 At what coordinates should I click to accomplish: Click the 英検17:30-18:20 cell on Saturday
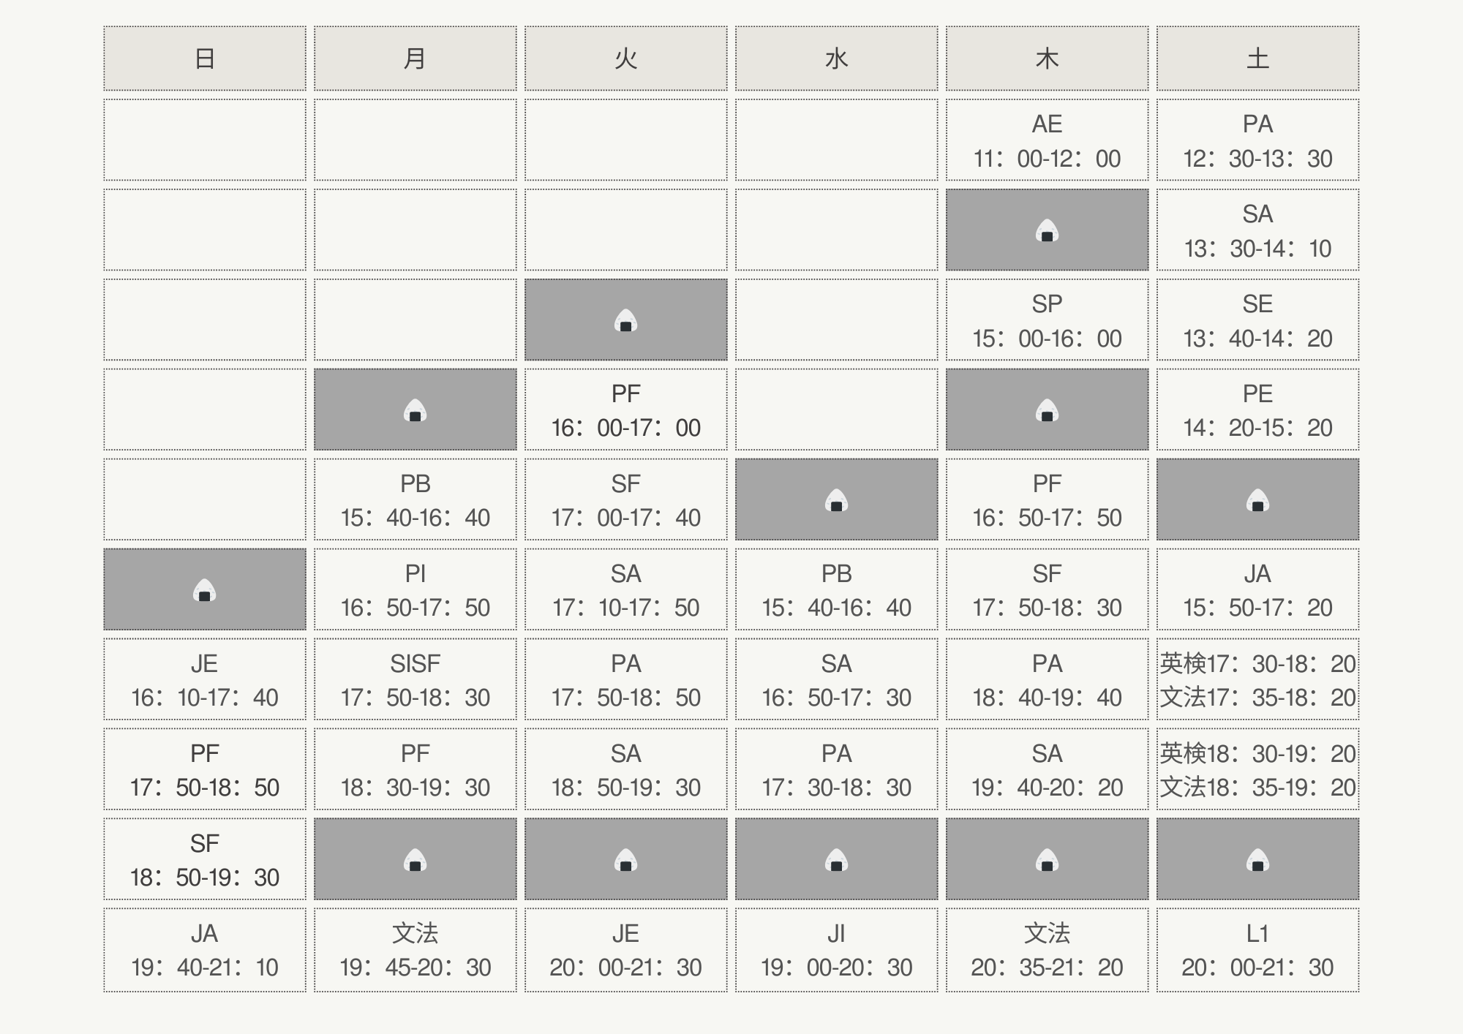(x=1257, y=664)
